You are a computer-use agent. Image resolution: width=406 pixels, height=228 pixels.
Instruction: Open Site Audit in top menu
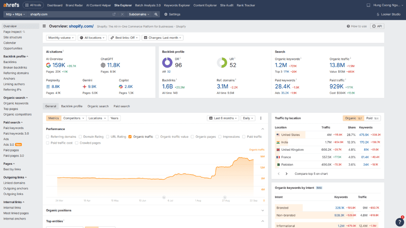coord(227,5)
